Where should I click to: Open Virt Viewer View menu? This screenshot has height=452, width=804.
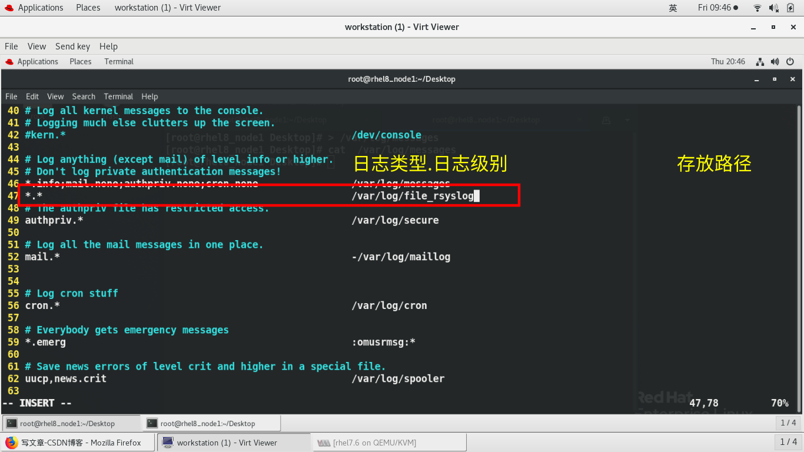(36, 46)
